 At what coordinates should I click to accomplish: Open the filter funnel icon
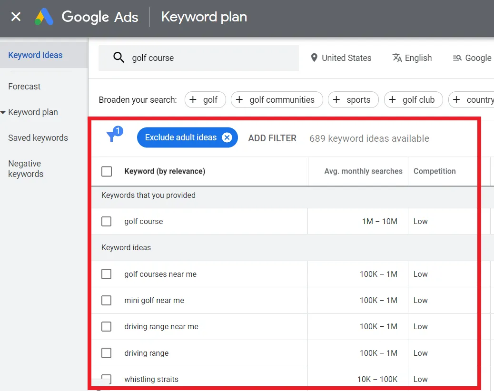click(x=112, y=137)
